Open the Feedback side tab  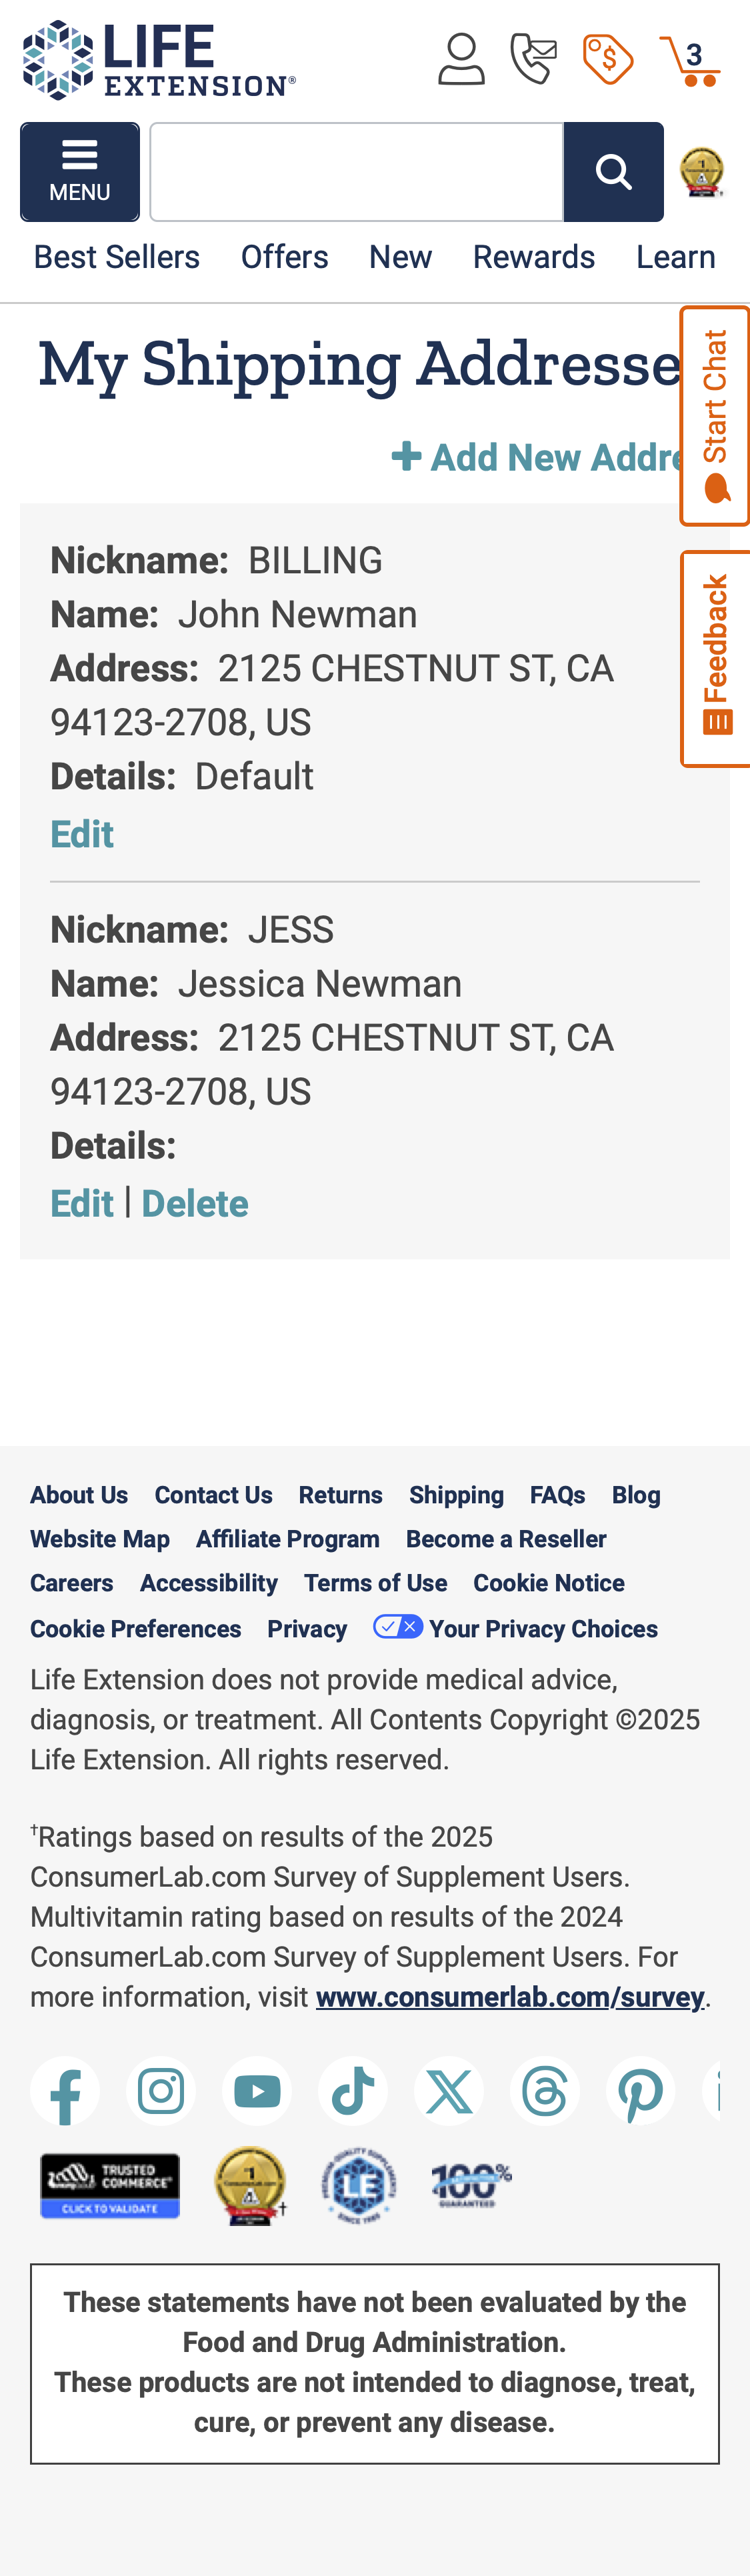(x=715, y=659)
